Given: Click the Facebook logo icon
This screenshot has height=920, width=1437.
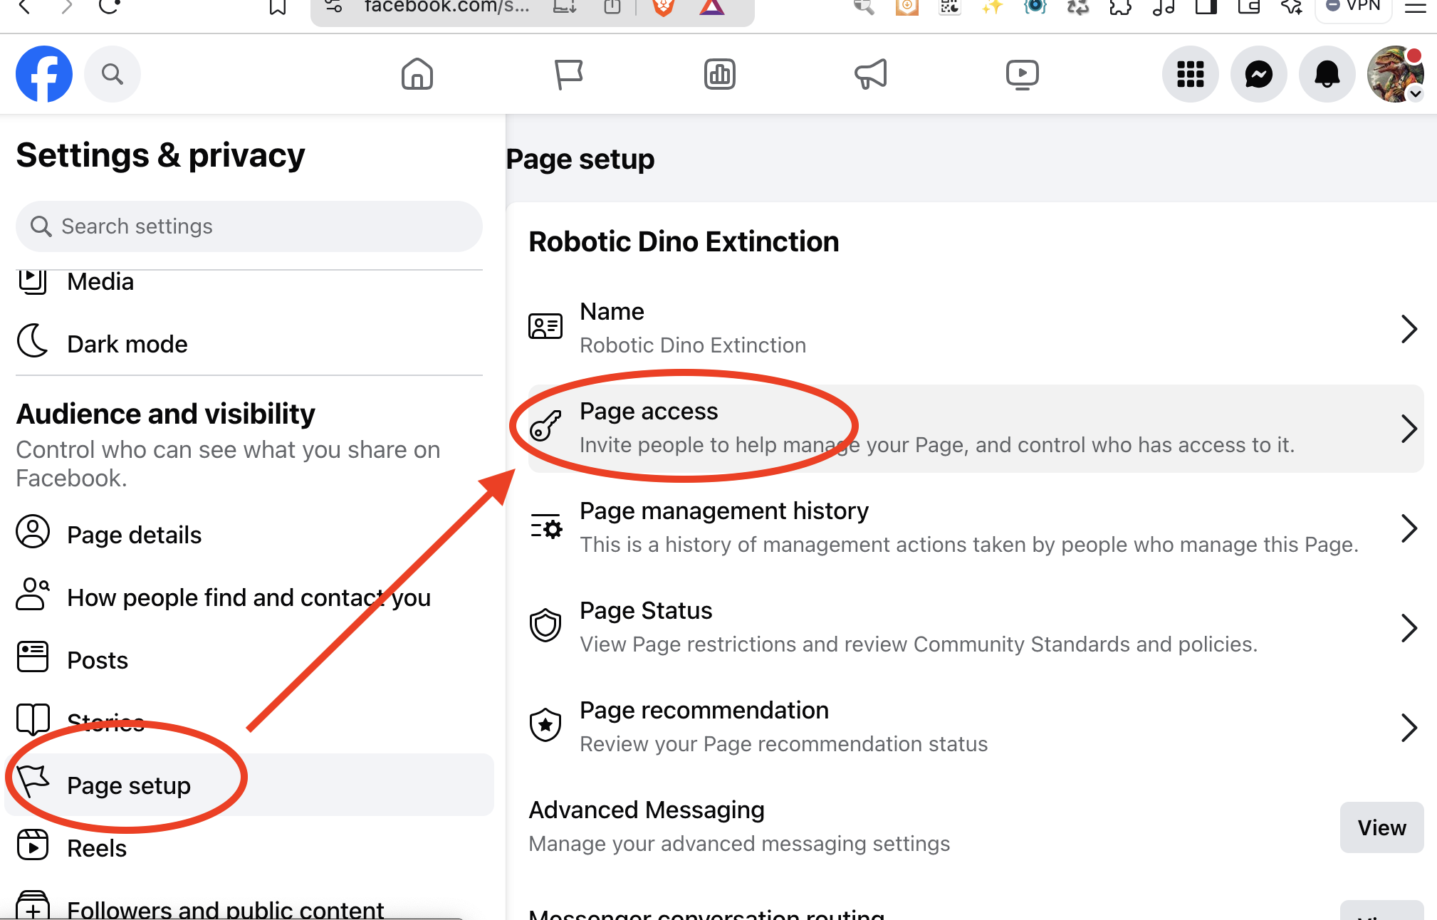Looking at the screenshot, I should [x=44, y=74].
